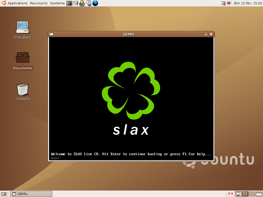The width and height of the screenshot is (263, 197).
Task: Close the QEMU window
Action: [211, 34]
